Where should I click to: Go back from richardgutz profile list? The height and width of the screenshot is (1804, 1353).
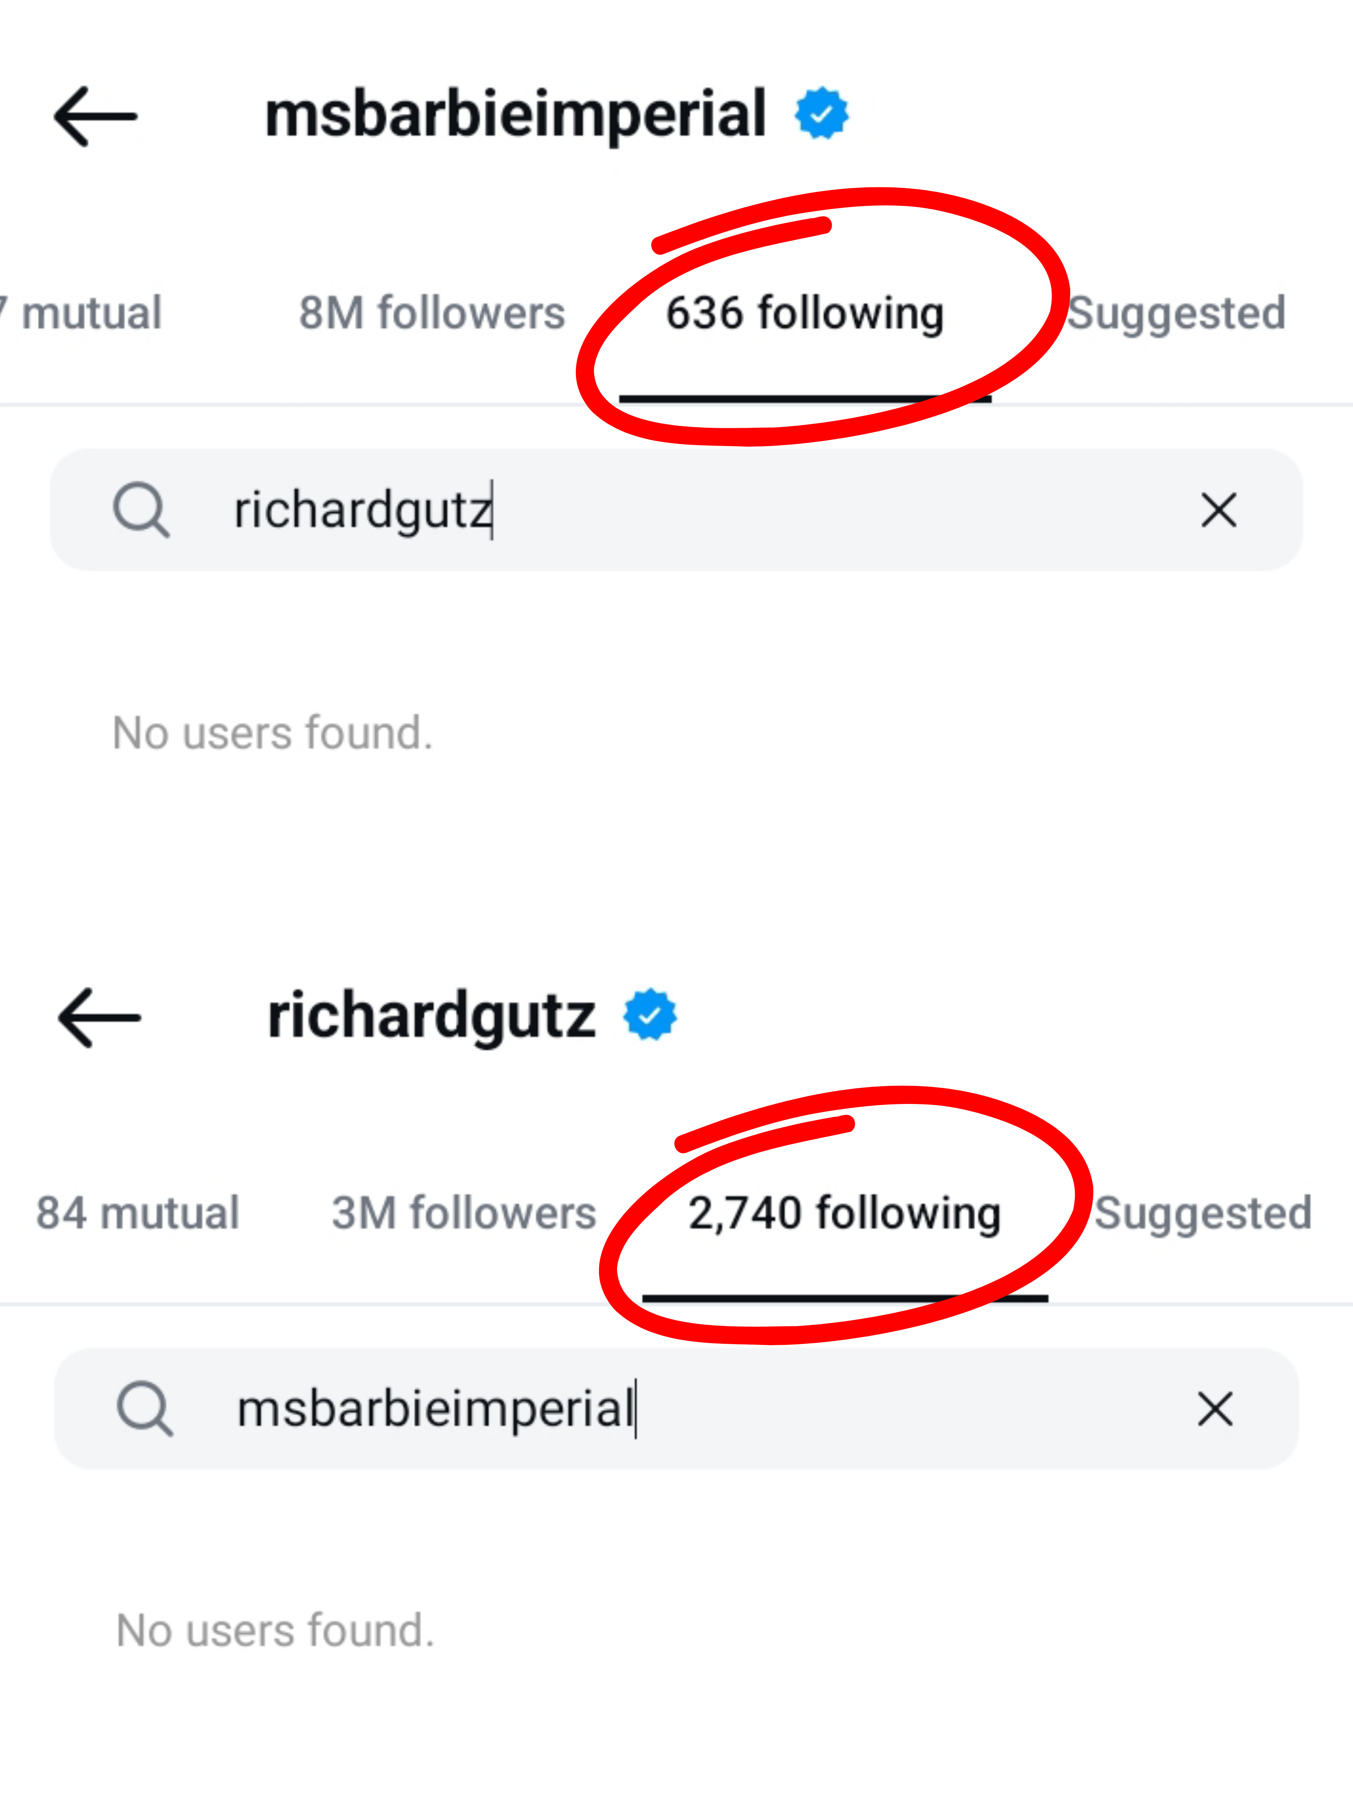(99, 1017)
